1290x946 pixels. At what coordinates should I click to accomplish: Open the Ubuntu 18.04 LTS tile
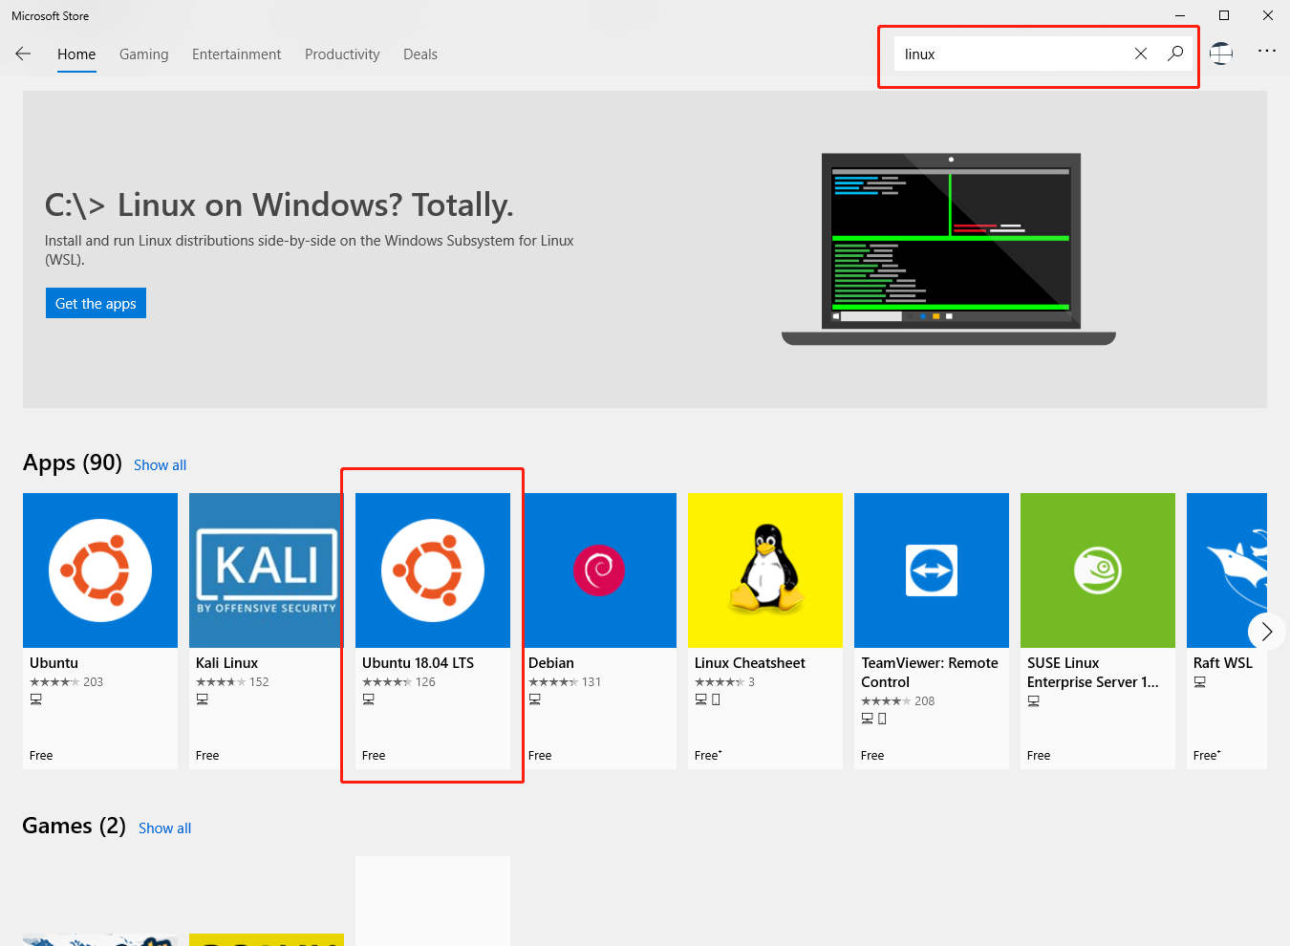coord(432,570)
